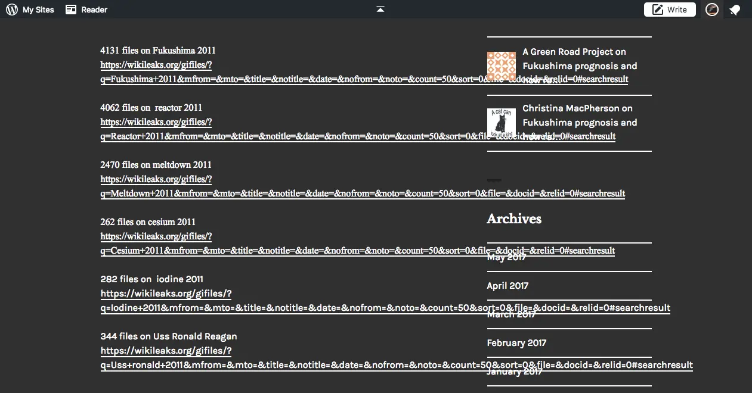The width and height of the screenshot is (752, 393).
Task: Open the March 2017 archive
Action: [x=511, y=314]
